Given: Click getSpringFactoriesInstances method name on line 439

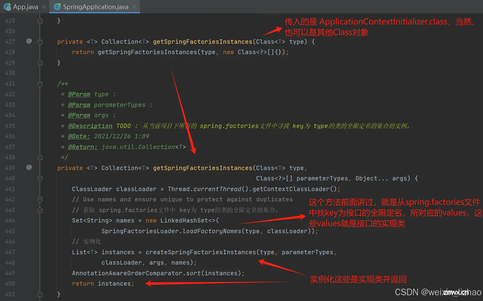Looking at the screenshot, I should point(203,168).
